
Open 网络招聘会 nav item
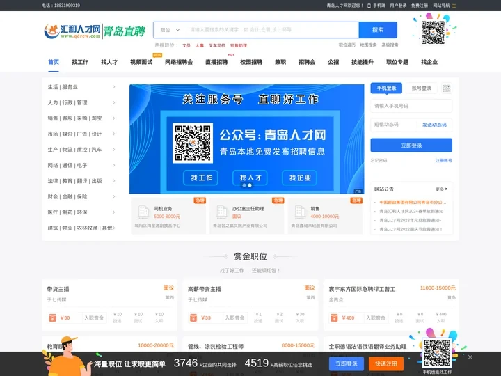tap(179, 62)
